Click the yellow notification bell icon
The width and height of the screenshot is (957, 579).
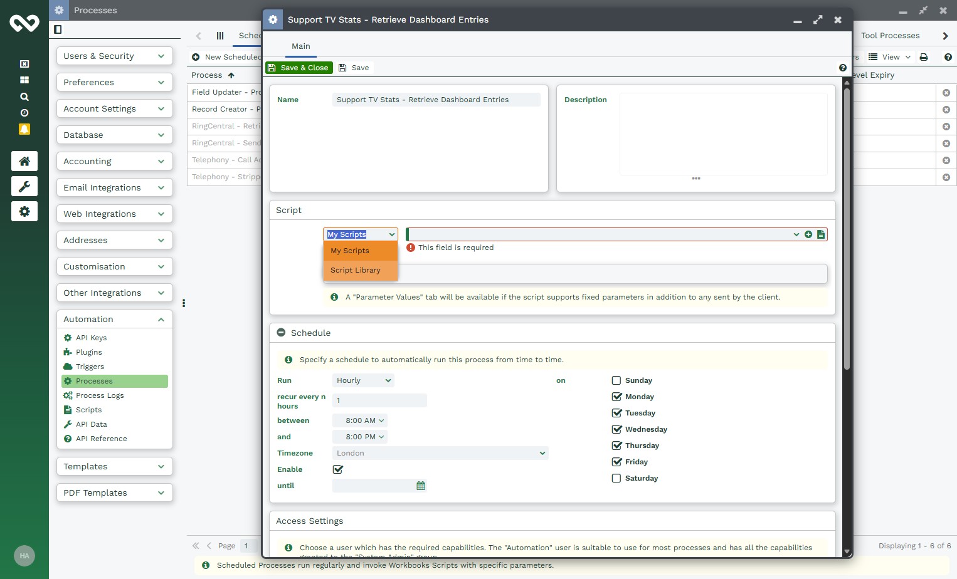coord(24,129)
